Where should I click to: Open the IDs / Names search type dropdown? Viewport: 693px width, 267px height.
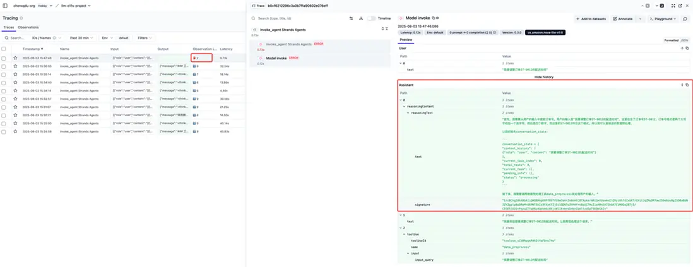tap(47, 38)
